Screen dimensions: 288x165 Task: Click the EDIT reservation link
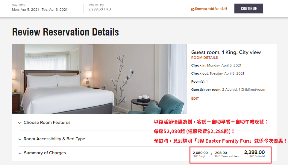195,98
